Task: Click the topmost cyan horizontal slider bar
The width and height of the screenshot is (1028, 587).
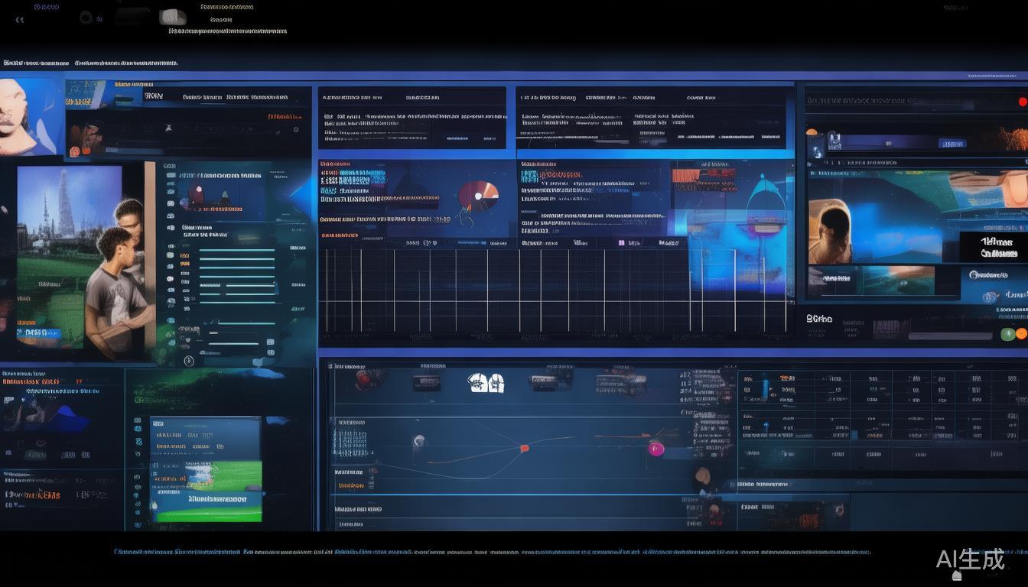Action: (237, 250)
